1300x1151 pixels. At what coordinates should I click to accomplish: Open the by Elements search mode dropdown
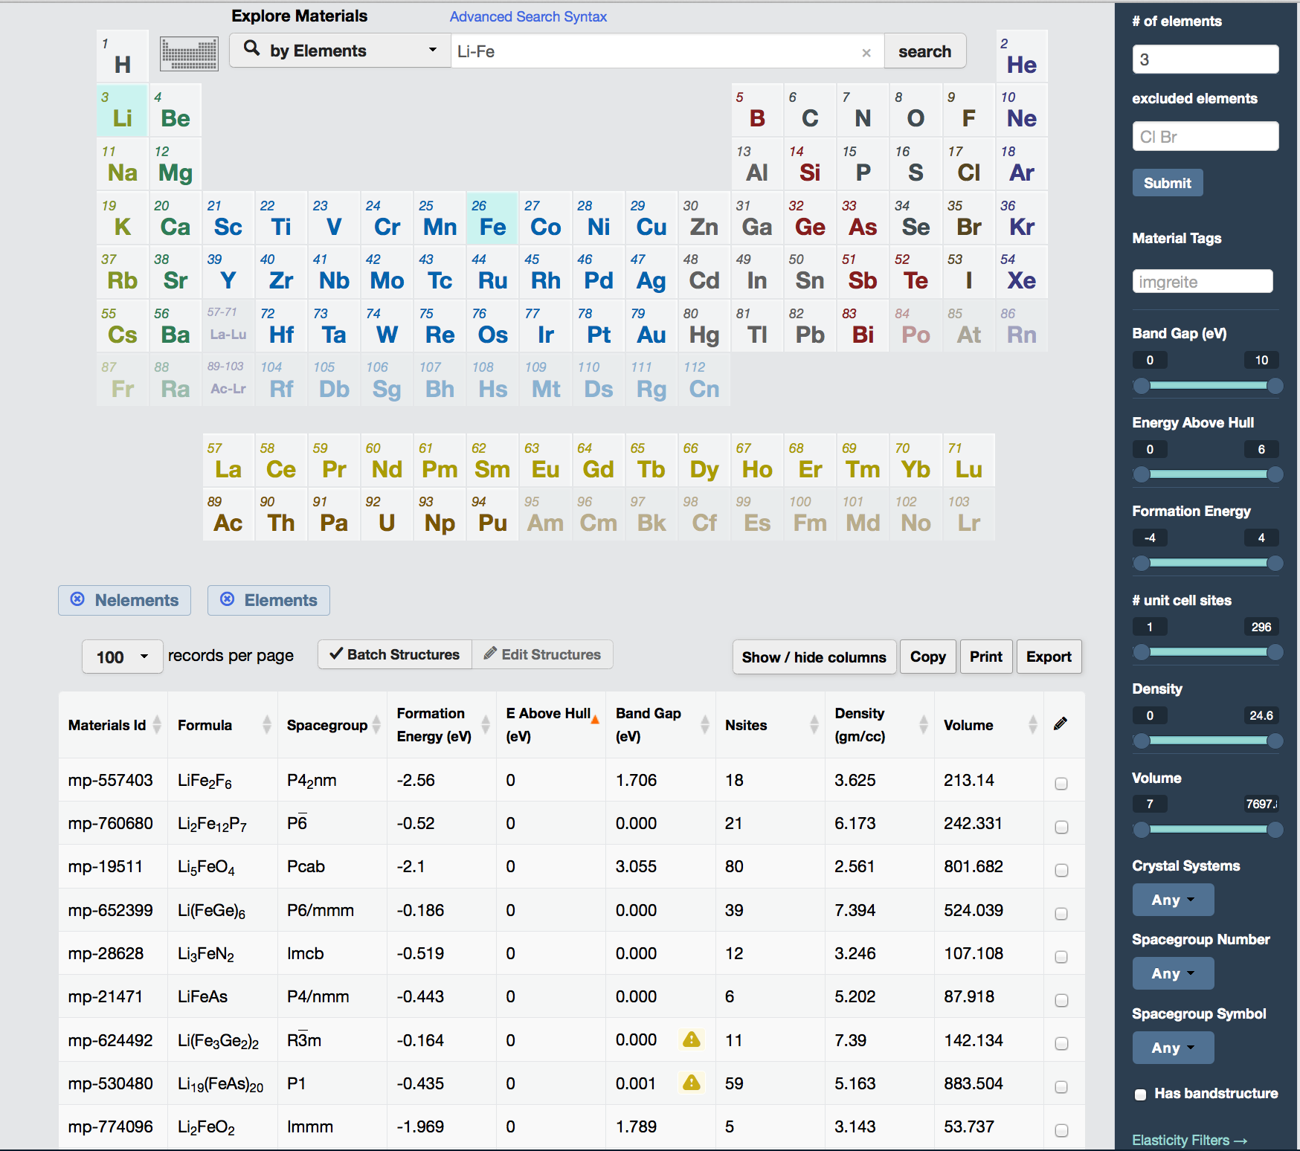(x=341, y=51)
